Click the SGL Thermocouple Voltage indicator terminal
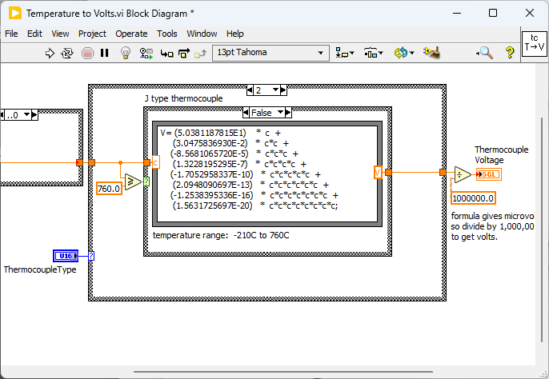Viewport: 549px width, 379px height. click(x=489, y=174)
